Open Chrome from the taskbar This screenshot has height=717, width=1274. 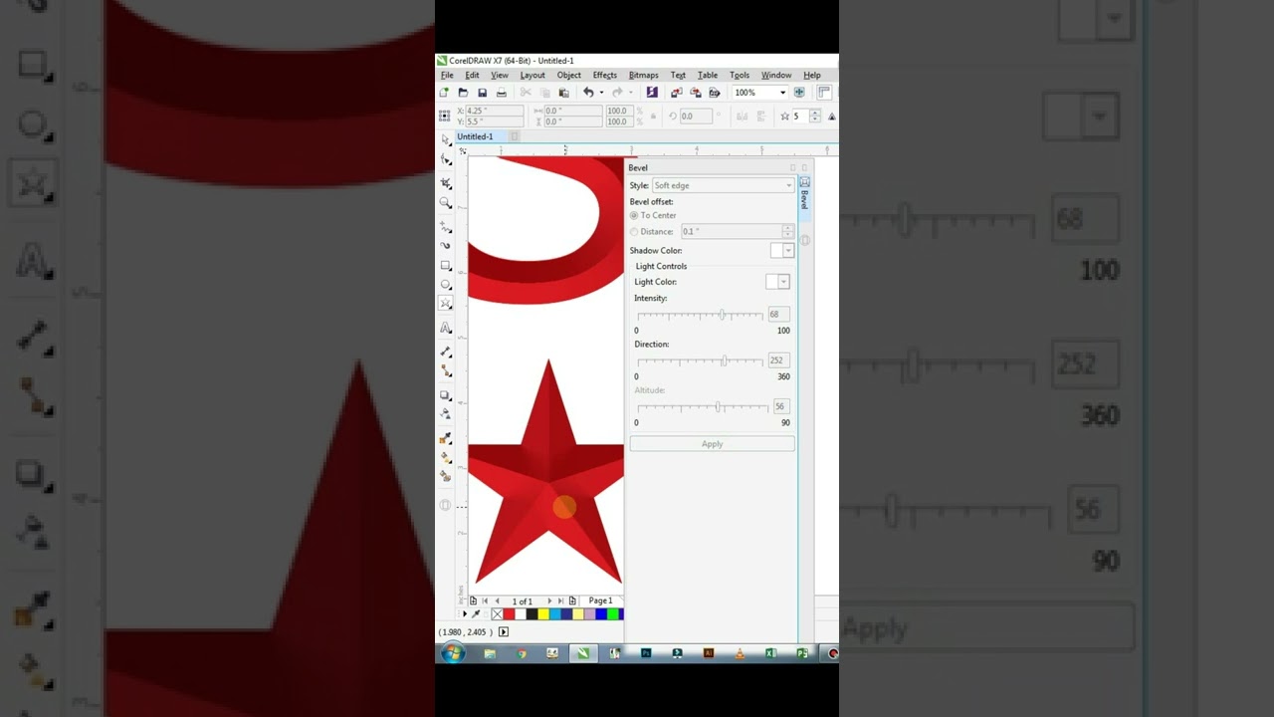(522, 654)
